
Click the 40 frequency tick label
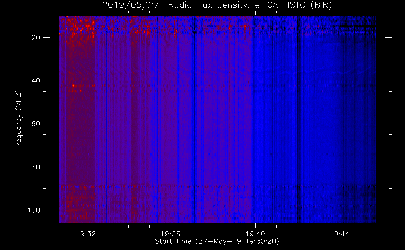click(x=36, y=81)
